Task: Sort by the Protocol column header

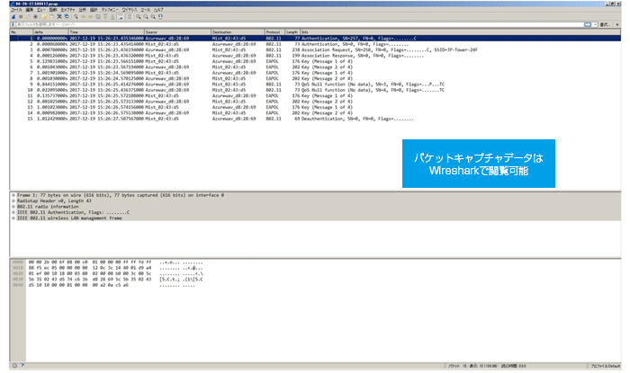Action: coord(274,32)
